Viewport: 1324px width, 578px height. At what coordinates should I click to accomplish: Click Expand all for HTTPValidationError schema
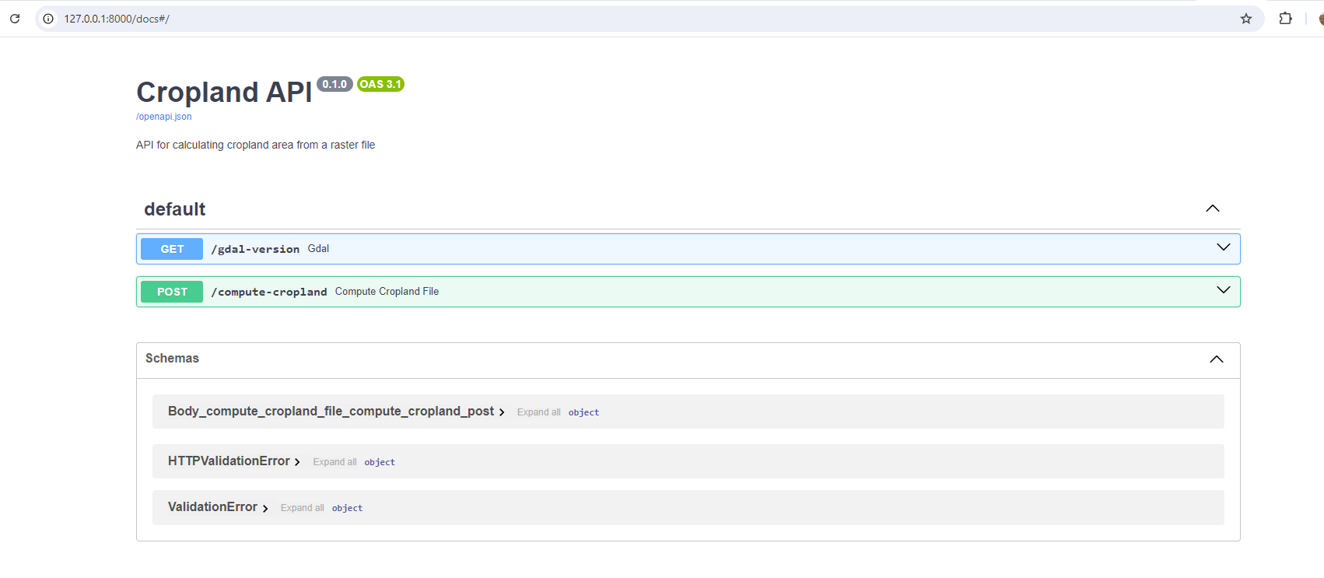335,462
